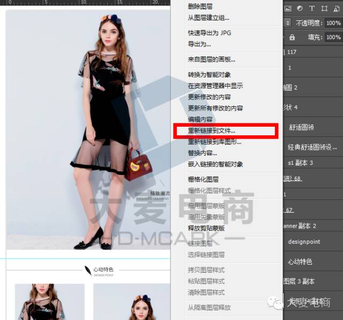
Task: Click the large model photo on canvas
Action: [x=88, y=129]
